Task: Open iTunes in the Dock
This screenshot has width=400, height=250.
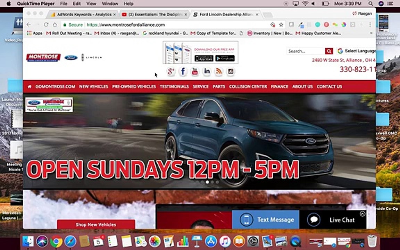Action: [225, 241]
